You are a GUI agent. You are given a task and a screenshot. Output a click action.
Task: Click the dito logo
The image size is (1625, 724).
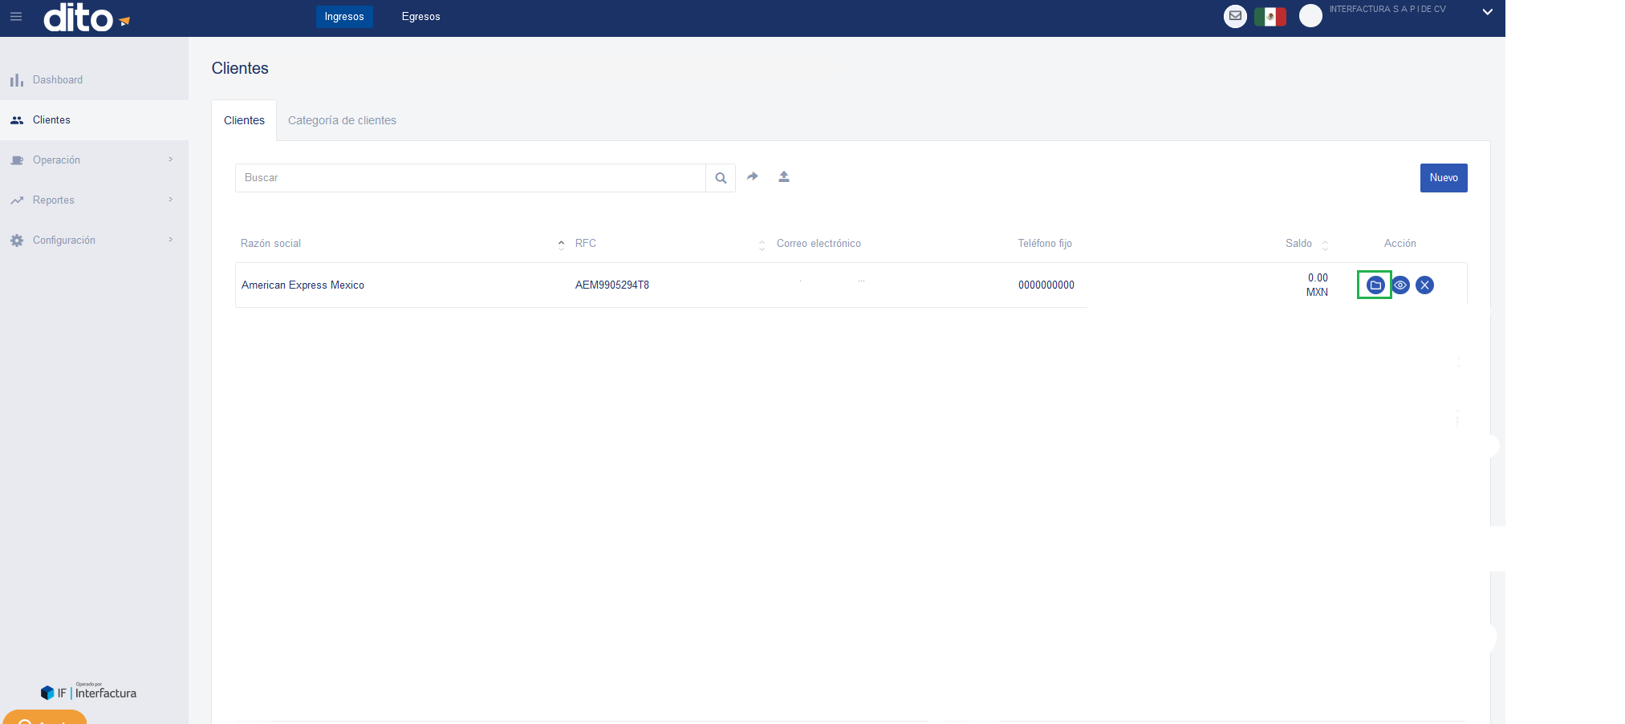click(87, 17)
